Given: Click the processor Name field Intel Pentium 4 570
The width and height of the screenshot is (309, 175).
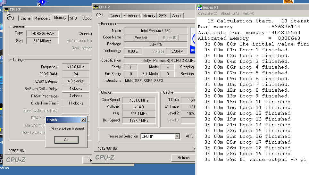Looking at the screenshot, I should pyautogui.click(x=156, y=31).
